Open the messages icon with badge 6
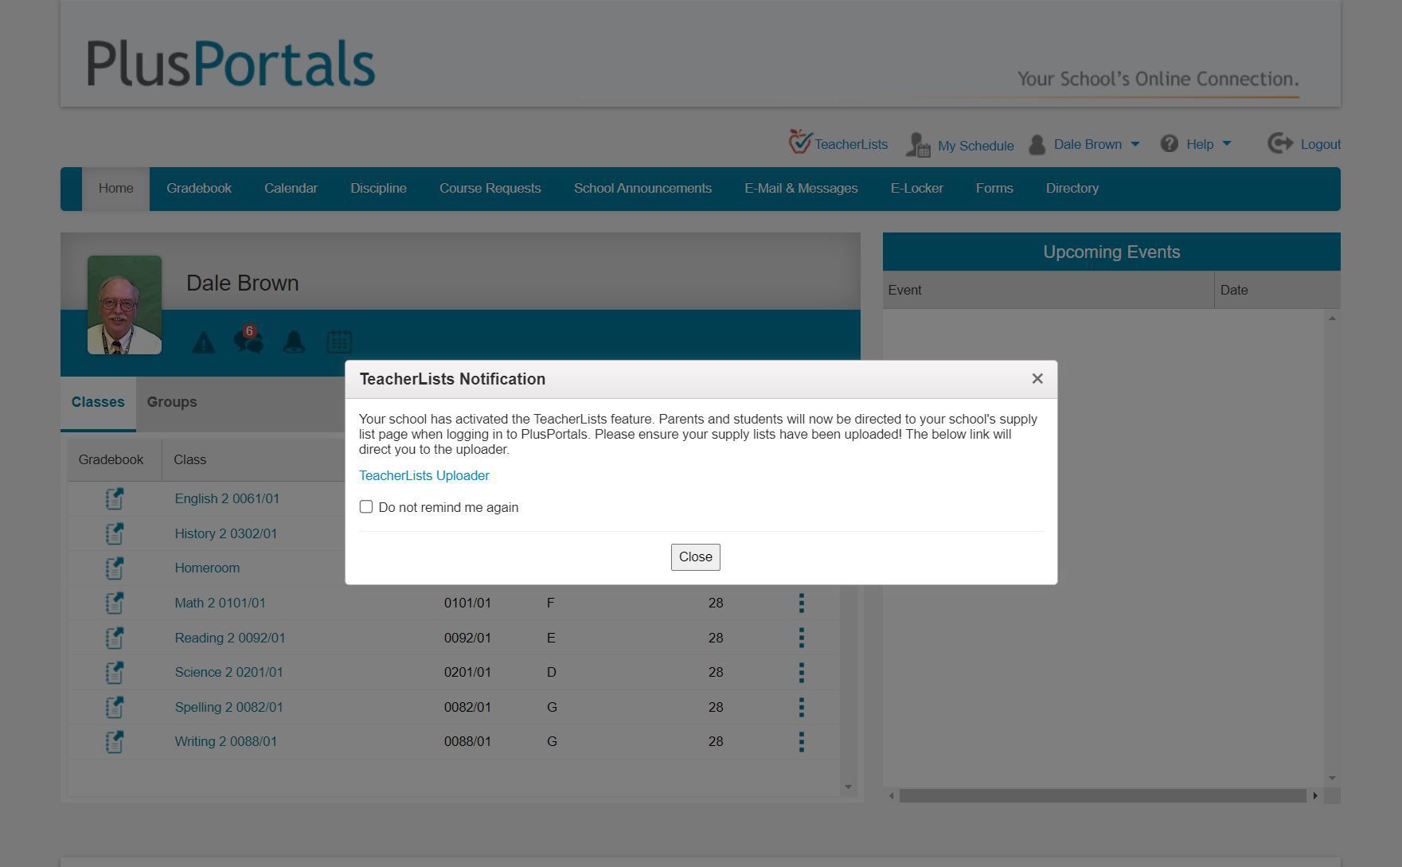This screenshot has width=1402, height=867. (248, 340)
